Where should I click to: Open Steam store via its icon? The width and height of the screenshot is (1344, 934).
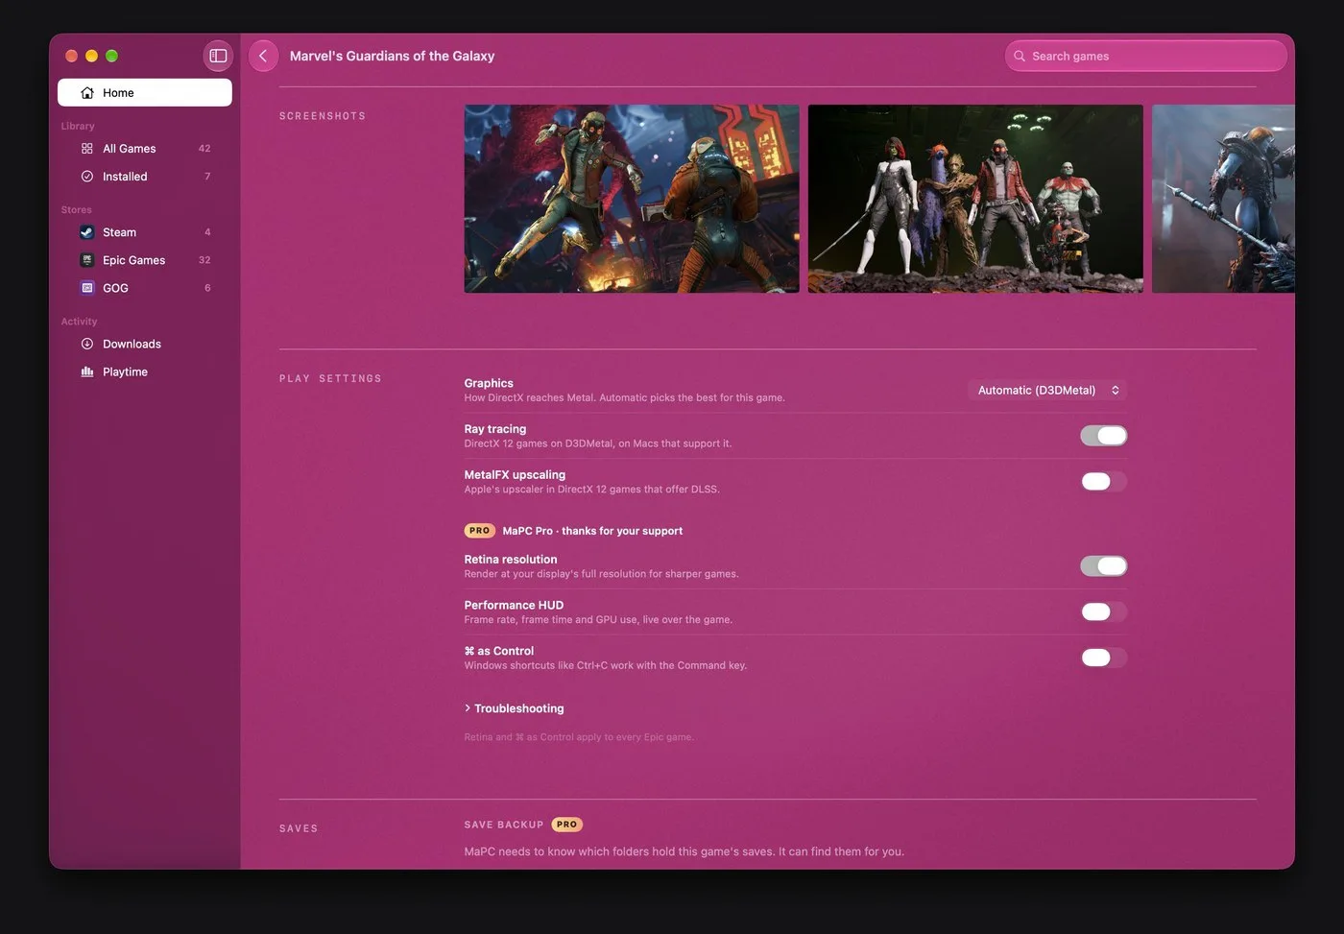coord(87,232)
